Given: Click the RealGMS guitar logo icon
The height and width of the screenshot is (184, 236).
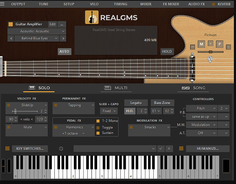Looking at the screenshot, I should 92,17.
